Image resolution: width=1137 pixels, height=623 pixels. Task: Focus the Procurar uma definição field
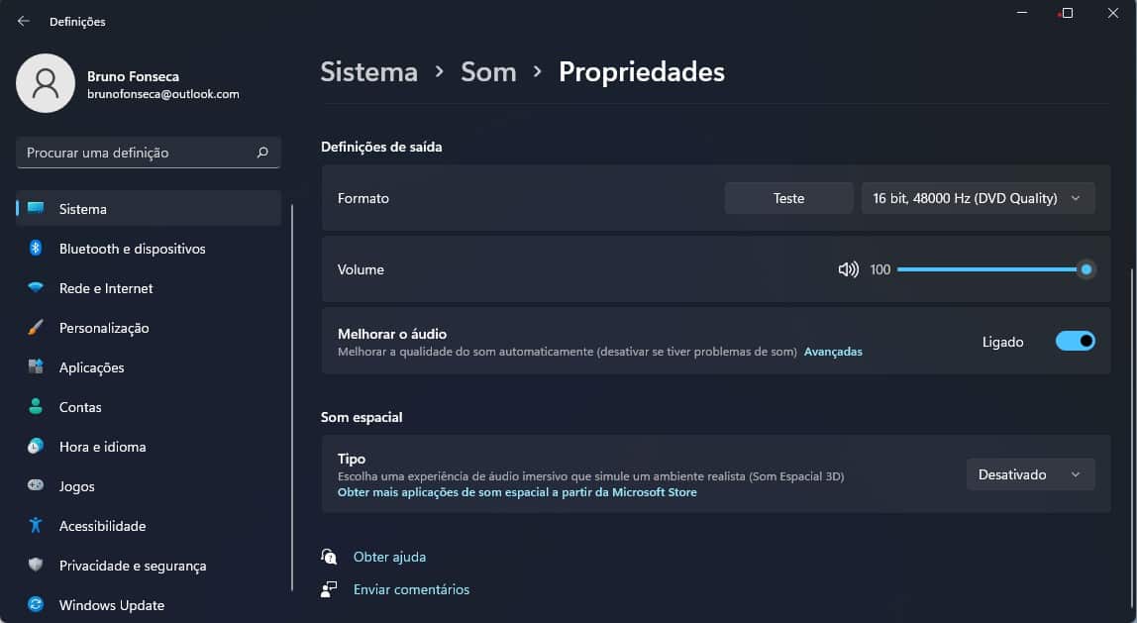pyautogui.click(x=148, y=153)
